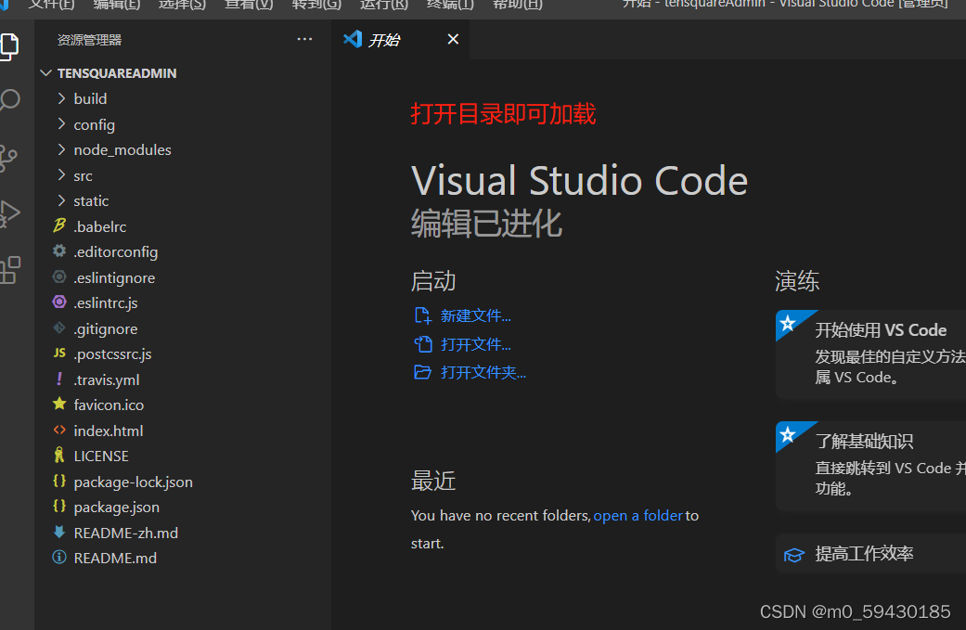Click the braces icon of package-lock.json
966x630 pixels.
pos(59,481)
